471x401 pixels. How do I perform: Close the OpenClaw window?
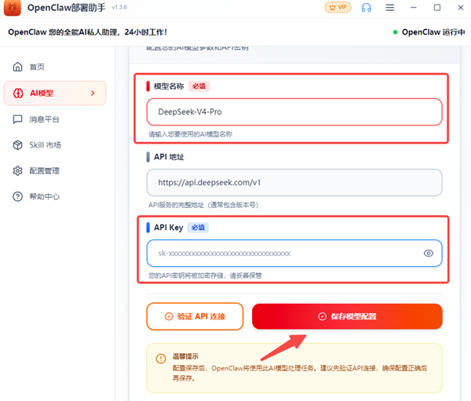[461, 8]
